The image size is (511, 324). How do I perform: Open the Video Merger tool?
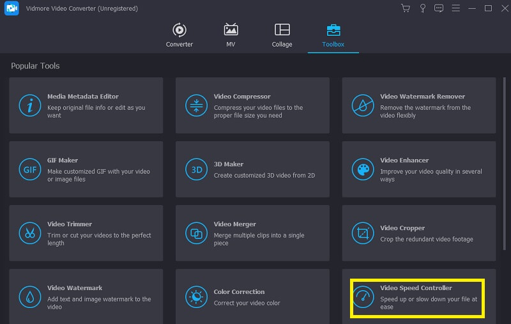(x=252, y=233)
